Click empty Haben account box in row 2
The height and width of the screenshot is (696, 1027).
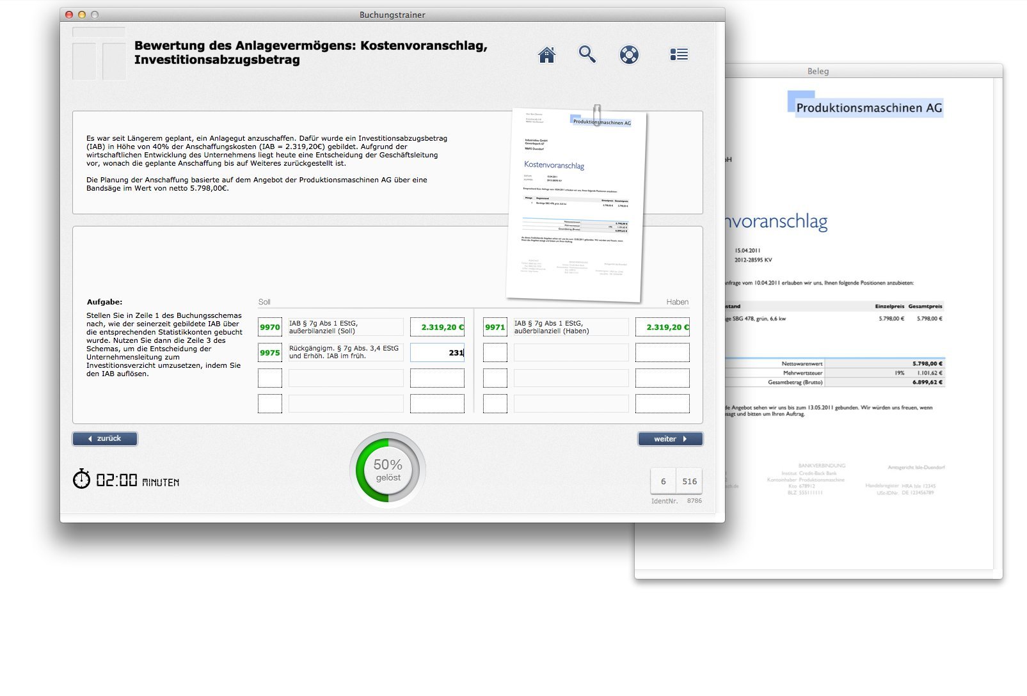(x=495, y=352)
